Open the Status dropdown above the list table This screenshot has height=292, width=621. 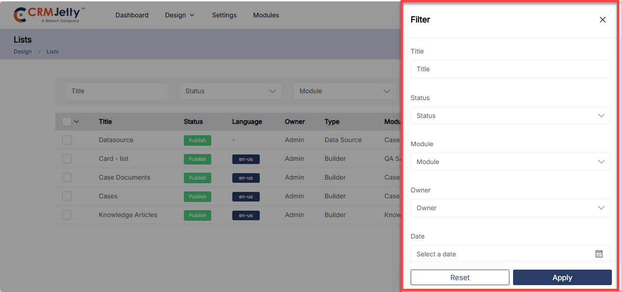pos(230,91)
